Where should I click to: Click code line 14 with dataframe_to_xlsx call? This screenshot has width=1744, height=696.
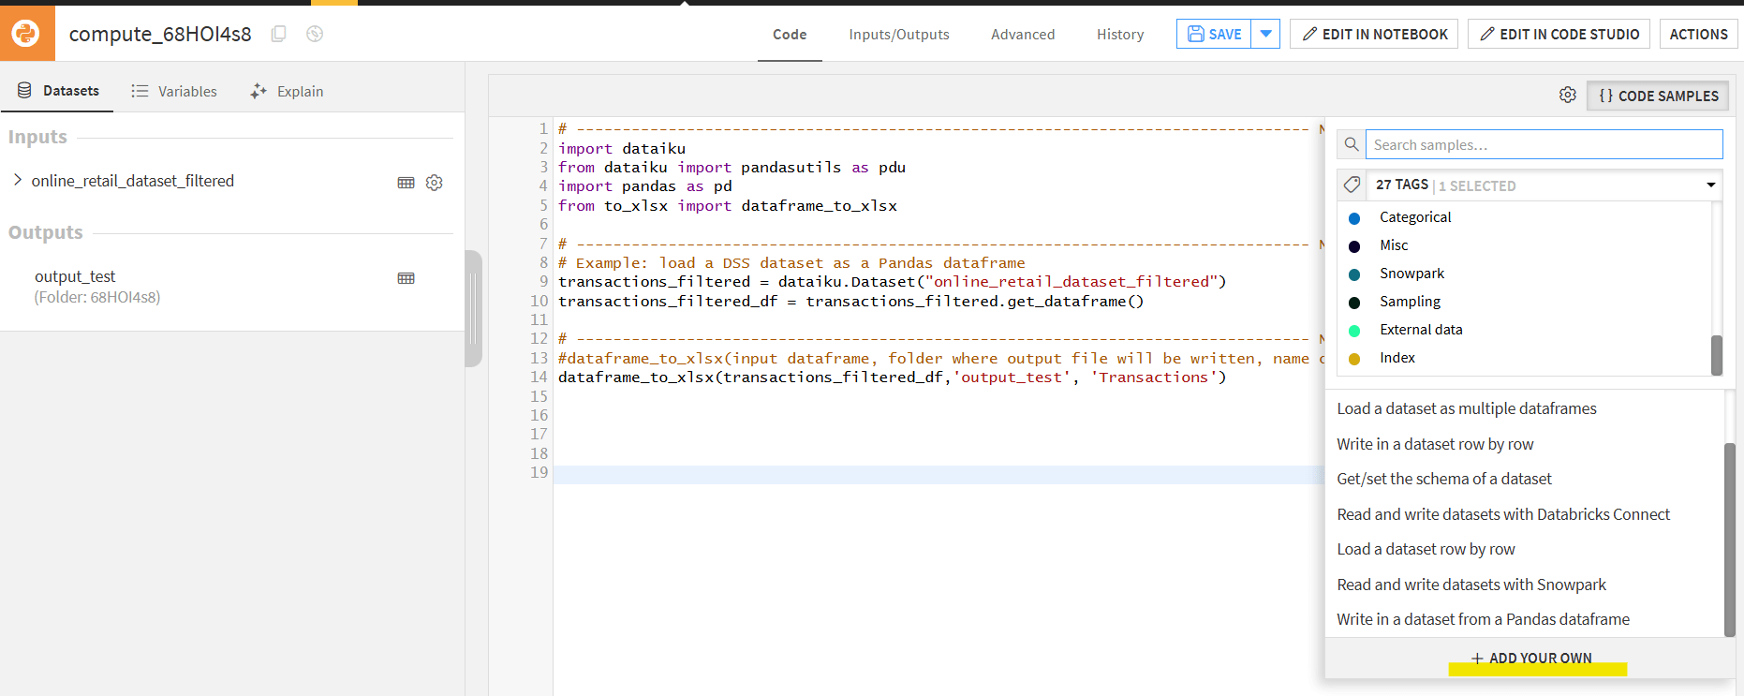pos(892,377)
